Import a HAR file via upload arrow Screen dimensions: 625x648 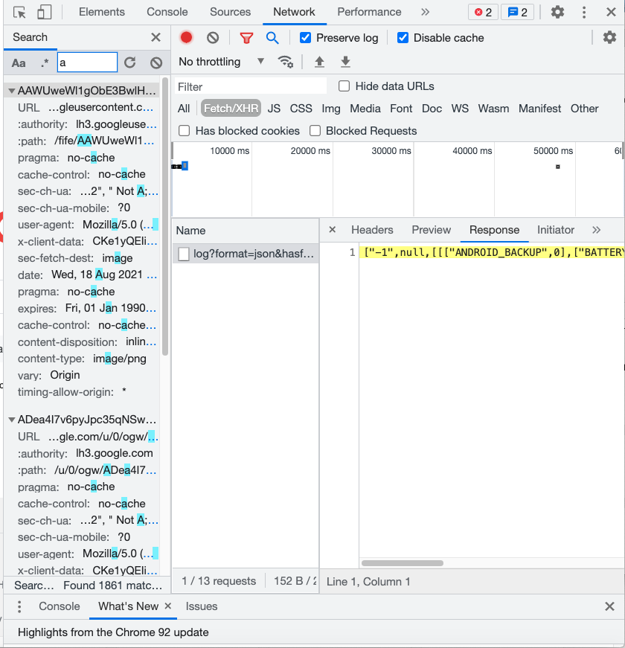pos(319,62)
